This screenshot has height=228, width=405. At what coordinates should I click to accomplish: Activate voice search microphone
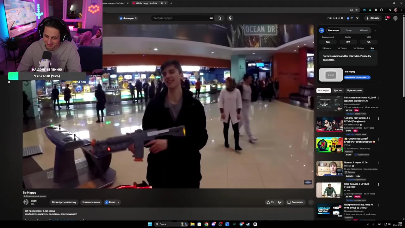[x=230, y=18]
